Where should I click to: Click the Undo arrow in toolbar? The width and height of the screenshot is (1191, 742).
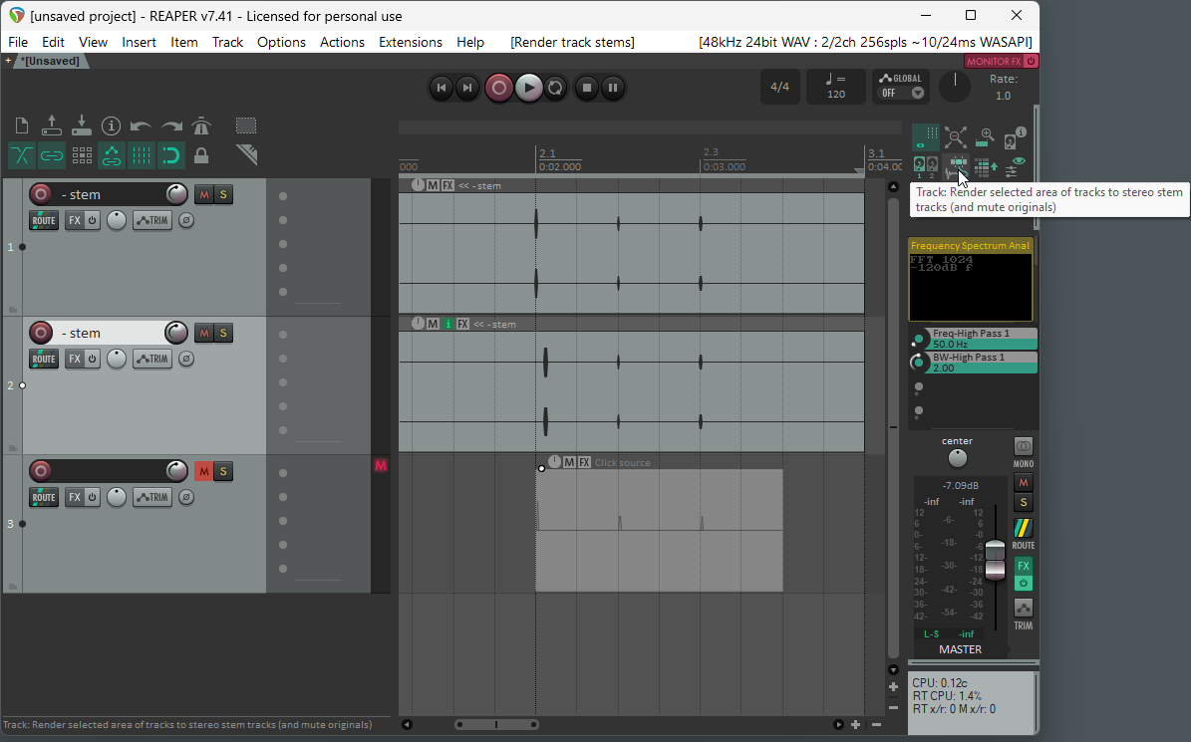click(x=142, y=126)
